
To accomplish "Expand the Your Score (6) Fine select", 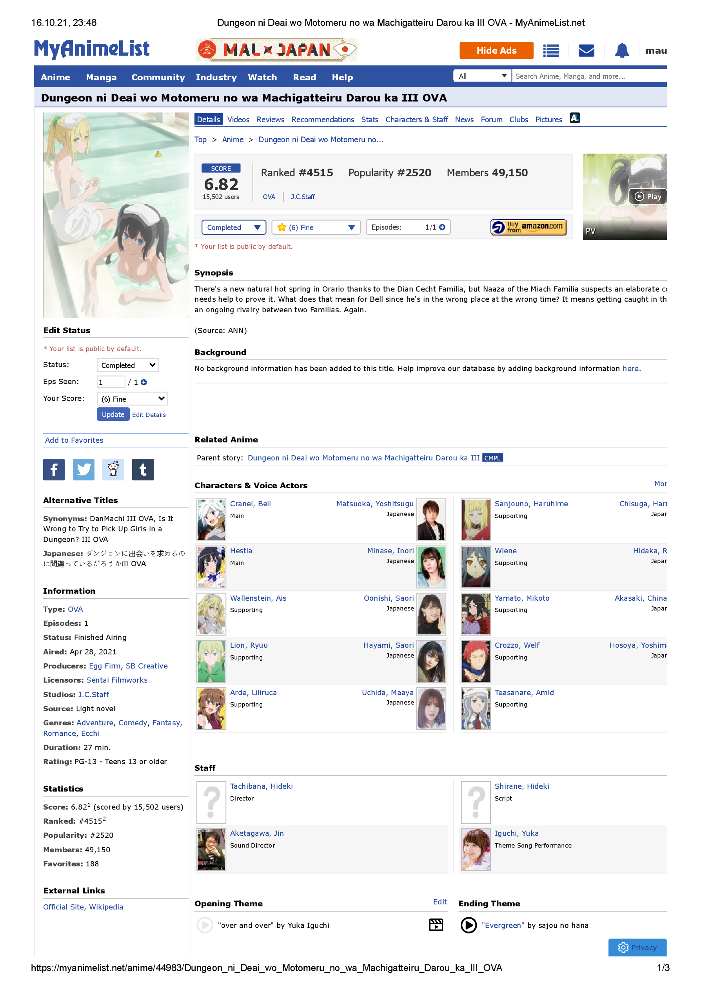I will 132,399.
